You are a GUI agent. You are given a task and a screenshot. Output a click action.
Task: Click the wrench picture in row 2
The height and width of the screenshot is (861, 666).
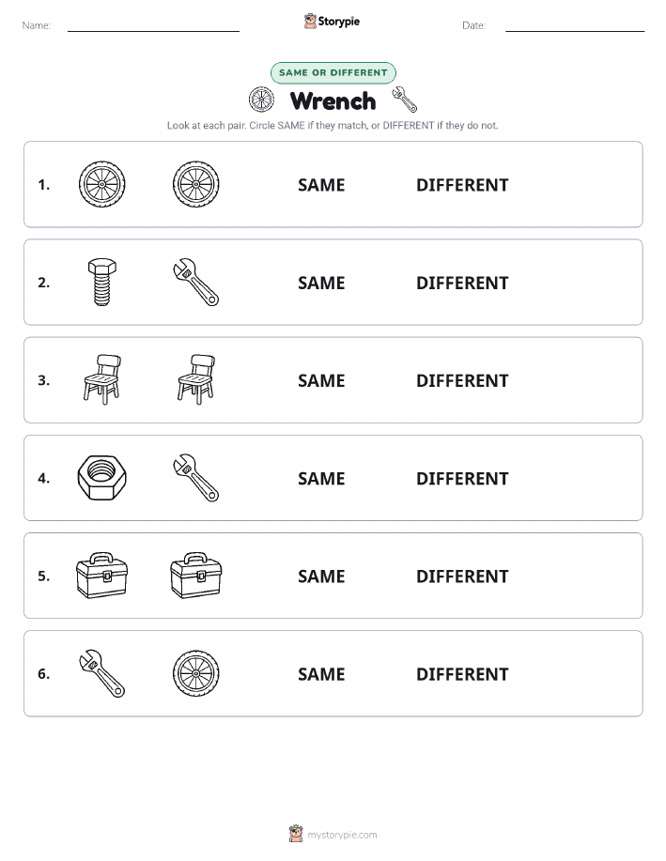click(195, 283)
